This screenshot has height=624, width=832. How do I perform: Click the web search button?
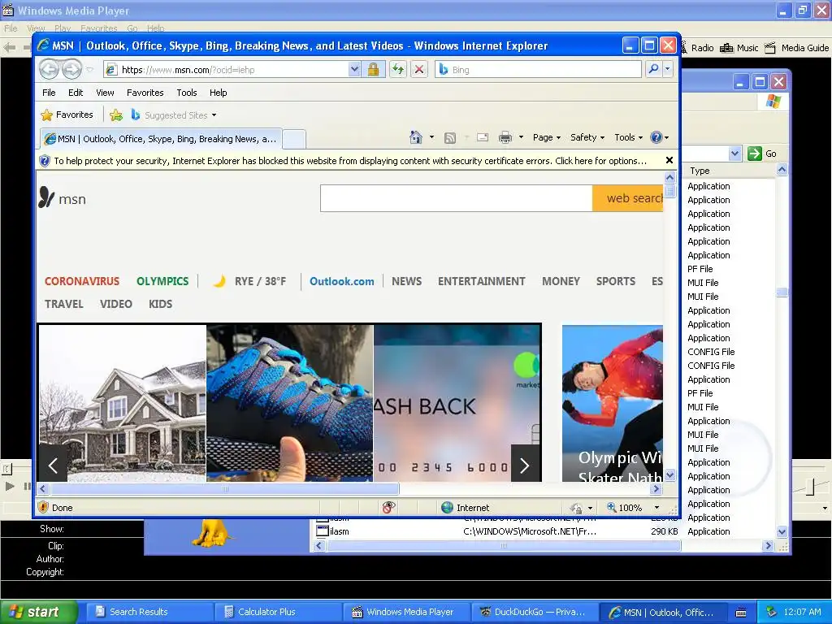(628, 198)
